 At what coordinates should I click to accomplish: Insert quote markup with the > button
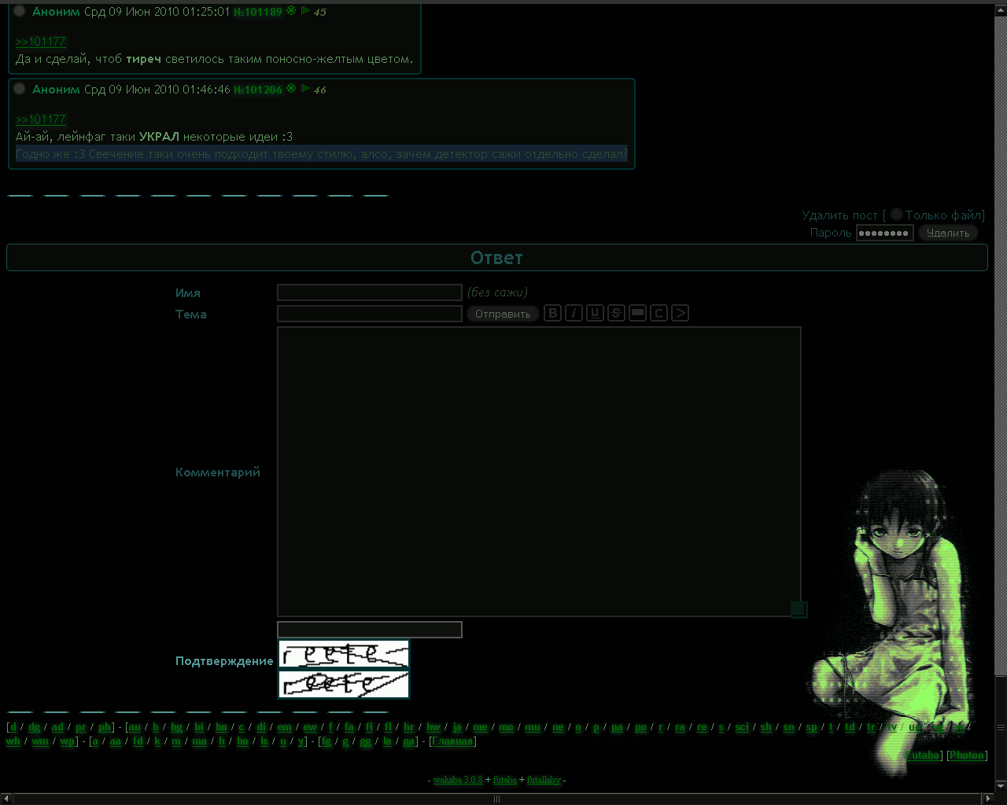pos(680,313)
